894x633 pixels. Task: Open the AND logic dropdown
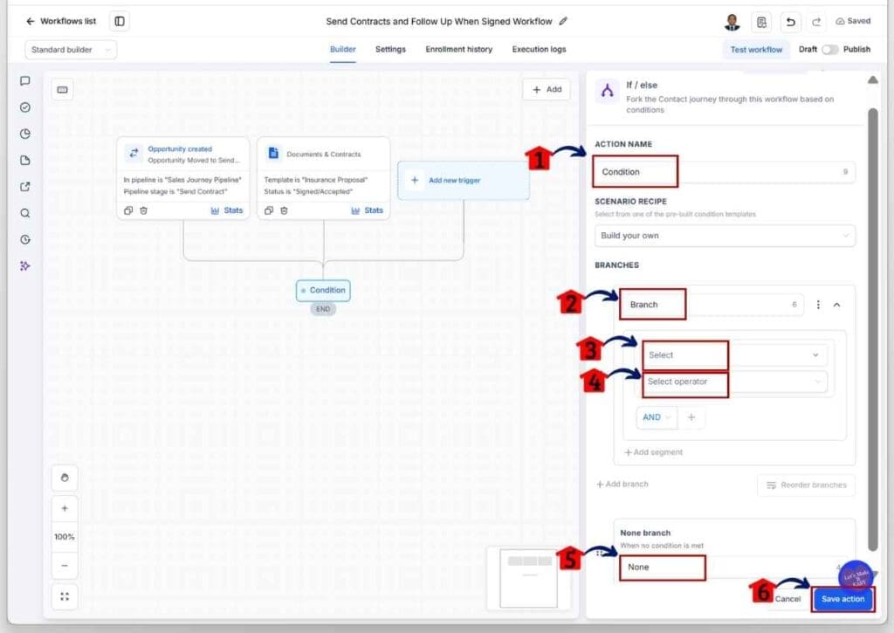[x=657, y=417]
